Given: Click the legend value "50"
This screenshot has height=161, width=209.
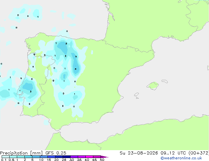Looking at the screenshot, I should 102,160.
